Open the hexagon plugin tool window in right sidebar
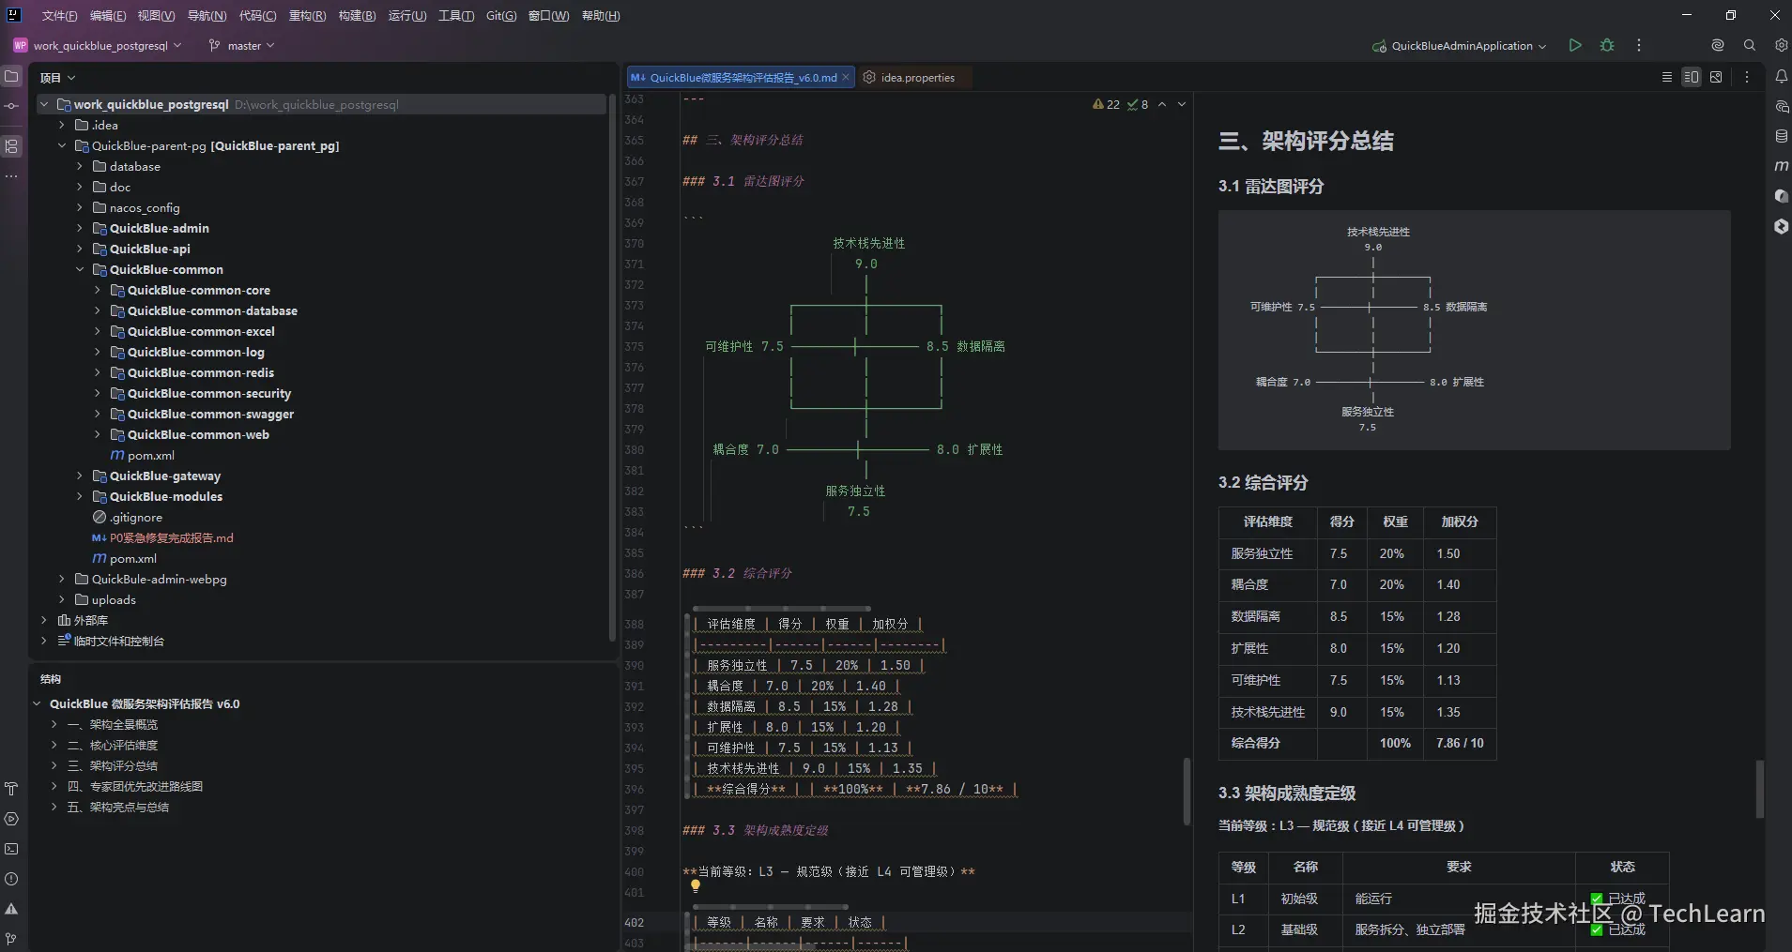Viewport: 1792px width, 952px height. coord(1781,226)
